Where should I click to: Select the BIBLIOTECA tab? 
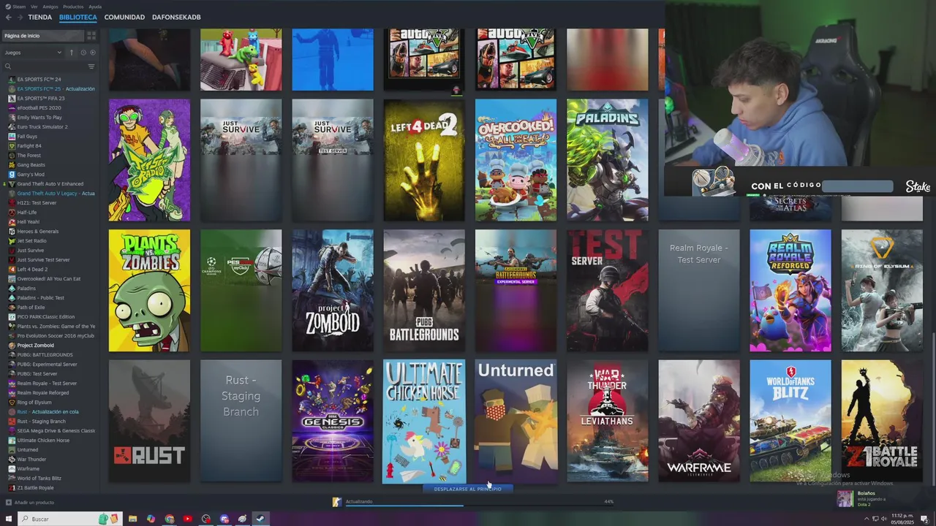tap(78, 17)
